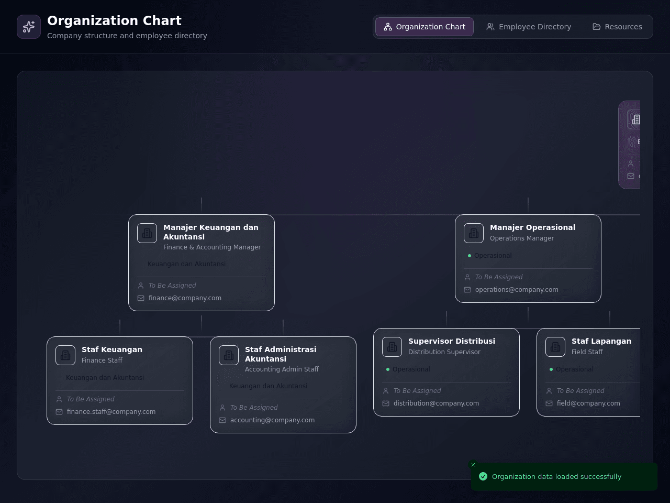Screen dimensions: 670x503
Task: Click the Finance & Accounting Manager subtitle
Action: pyautogui.click(x=212, y=247)
